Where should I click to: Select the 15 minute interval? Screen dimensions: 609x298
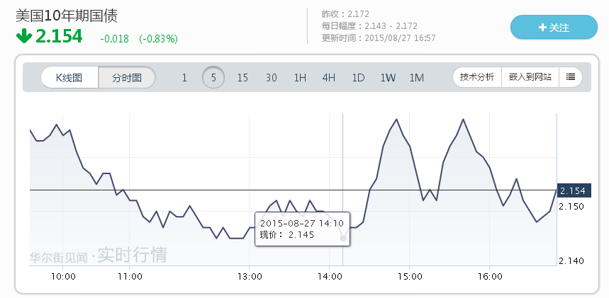click(x=242, y=78)
